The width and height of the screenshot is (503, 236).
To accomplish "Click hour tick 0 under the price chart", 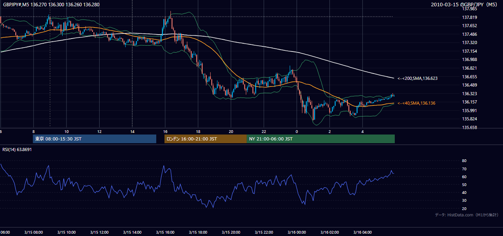I will (x=297, y=132).
